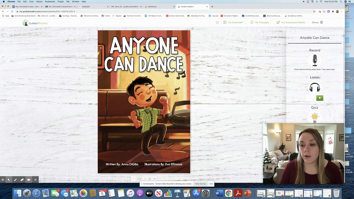Open My Passages
This screenshot has width=354, height=199.
click(260, 22)
